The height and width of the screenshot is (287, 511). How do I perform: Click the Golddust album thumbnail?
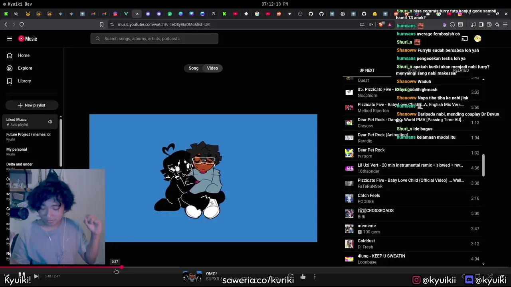coord(349,244)
